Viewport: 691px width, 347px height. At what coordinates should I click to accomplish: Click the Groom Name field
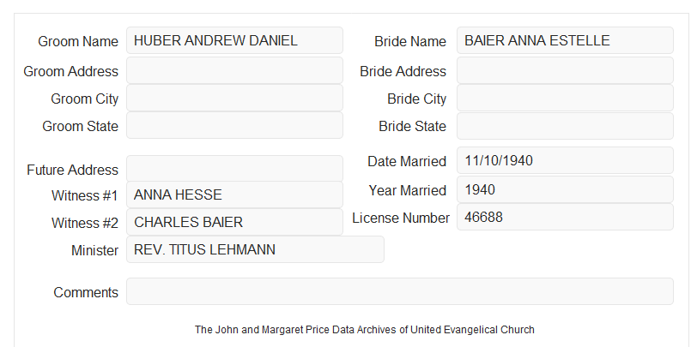pyautogui.click(x=234, y=40)
